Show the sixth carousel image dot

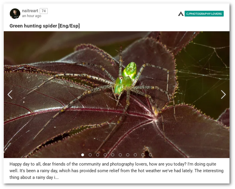pyautogui.click(x=120, y=155)
